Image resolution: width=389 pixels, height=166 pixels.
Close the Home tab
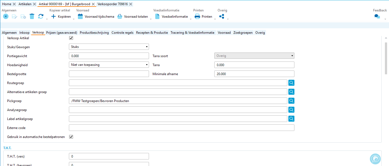[x=14, y=4]
